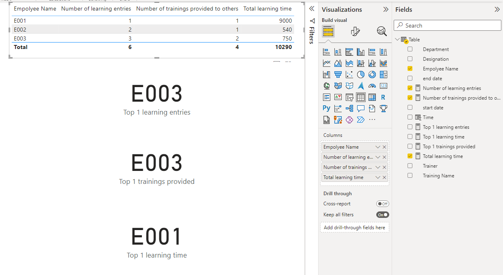
Task: Click the Training Name field
Action: click(438, 175)
